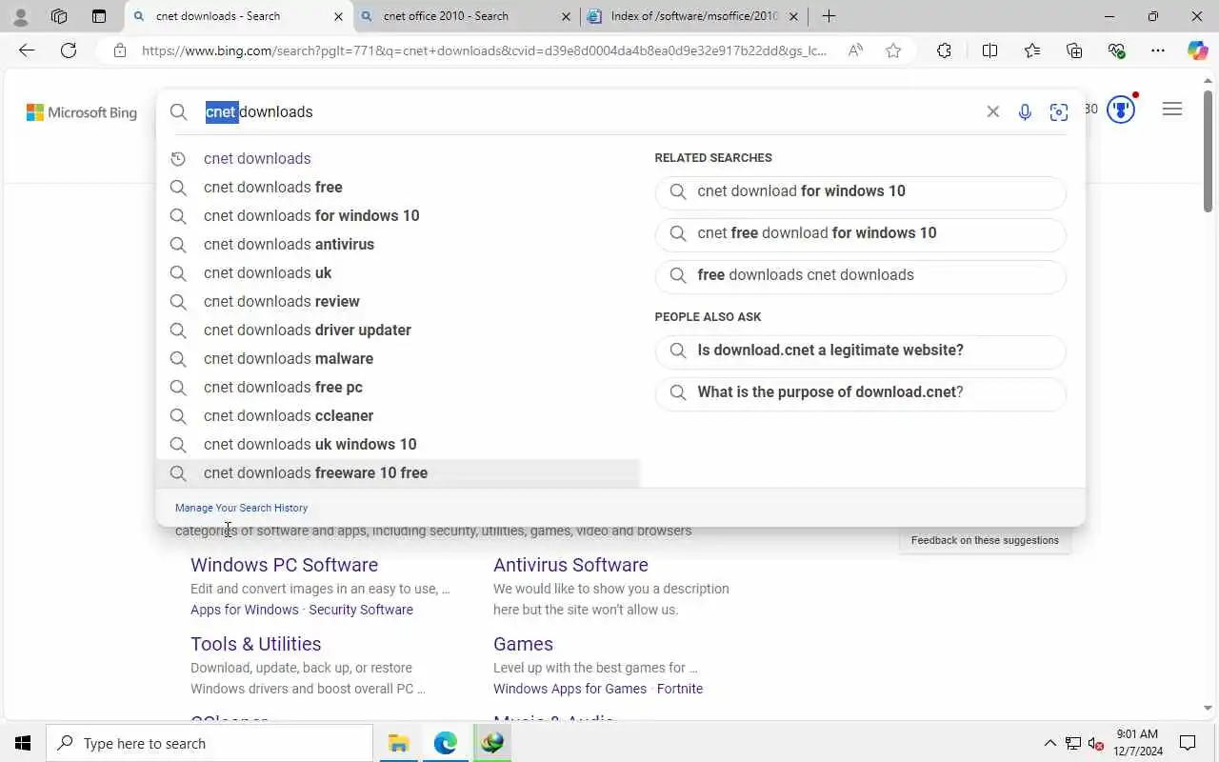Click in the Bing search text field
The width and height of the screenshot is (1219, 762).
[x=590, y=111]
